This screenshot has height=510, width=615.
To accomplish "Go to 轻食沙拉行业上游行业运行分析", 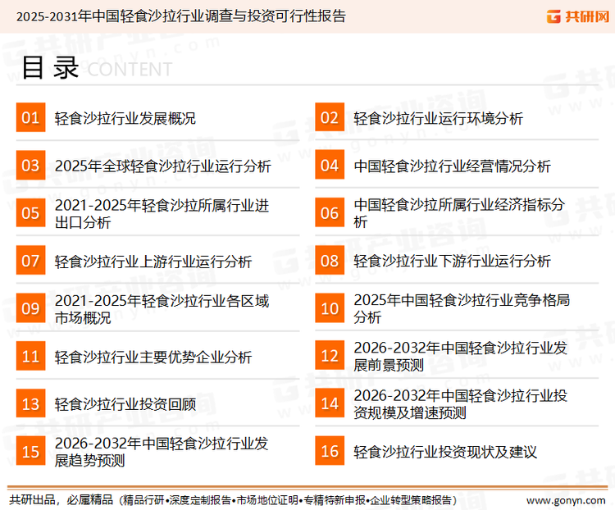I will [x=153, y=262].
